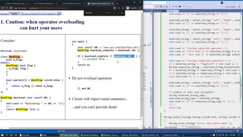Open the Visual Studio toolbar combo dropdown
The width and height of the screenshot is (243, 137).
[153, 7]
